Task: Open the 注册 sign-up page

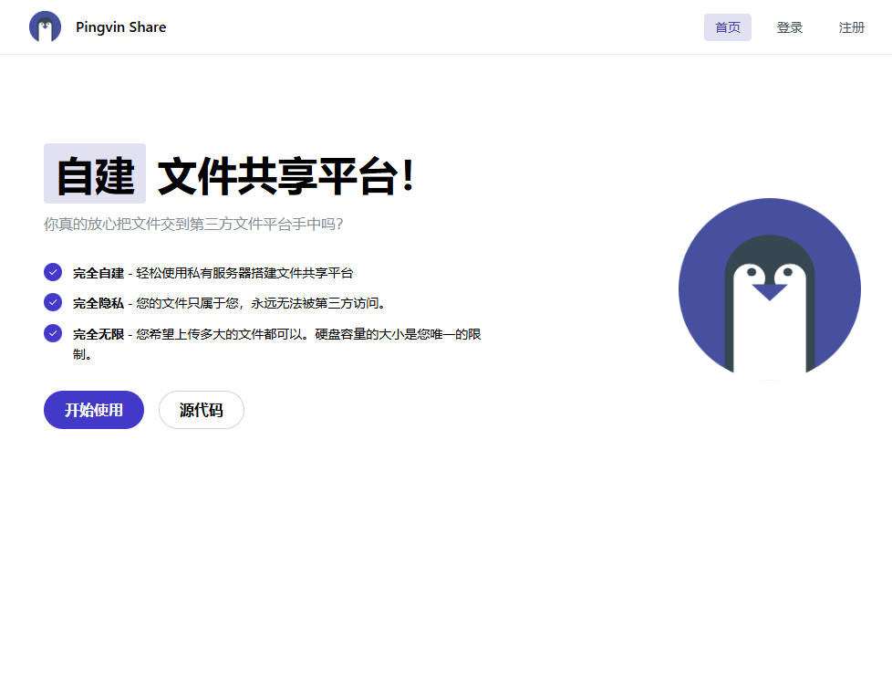Action: point(851,27)
